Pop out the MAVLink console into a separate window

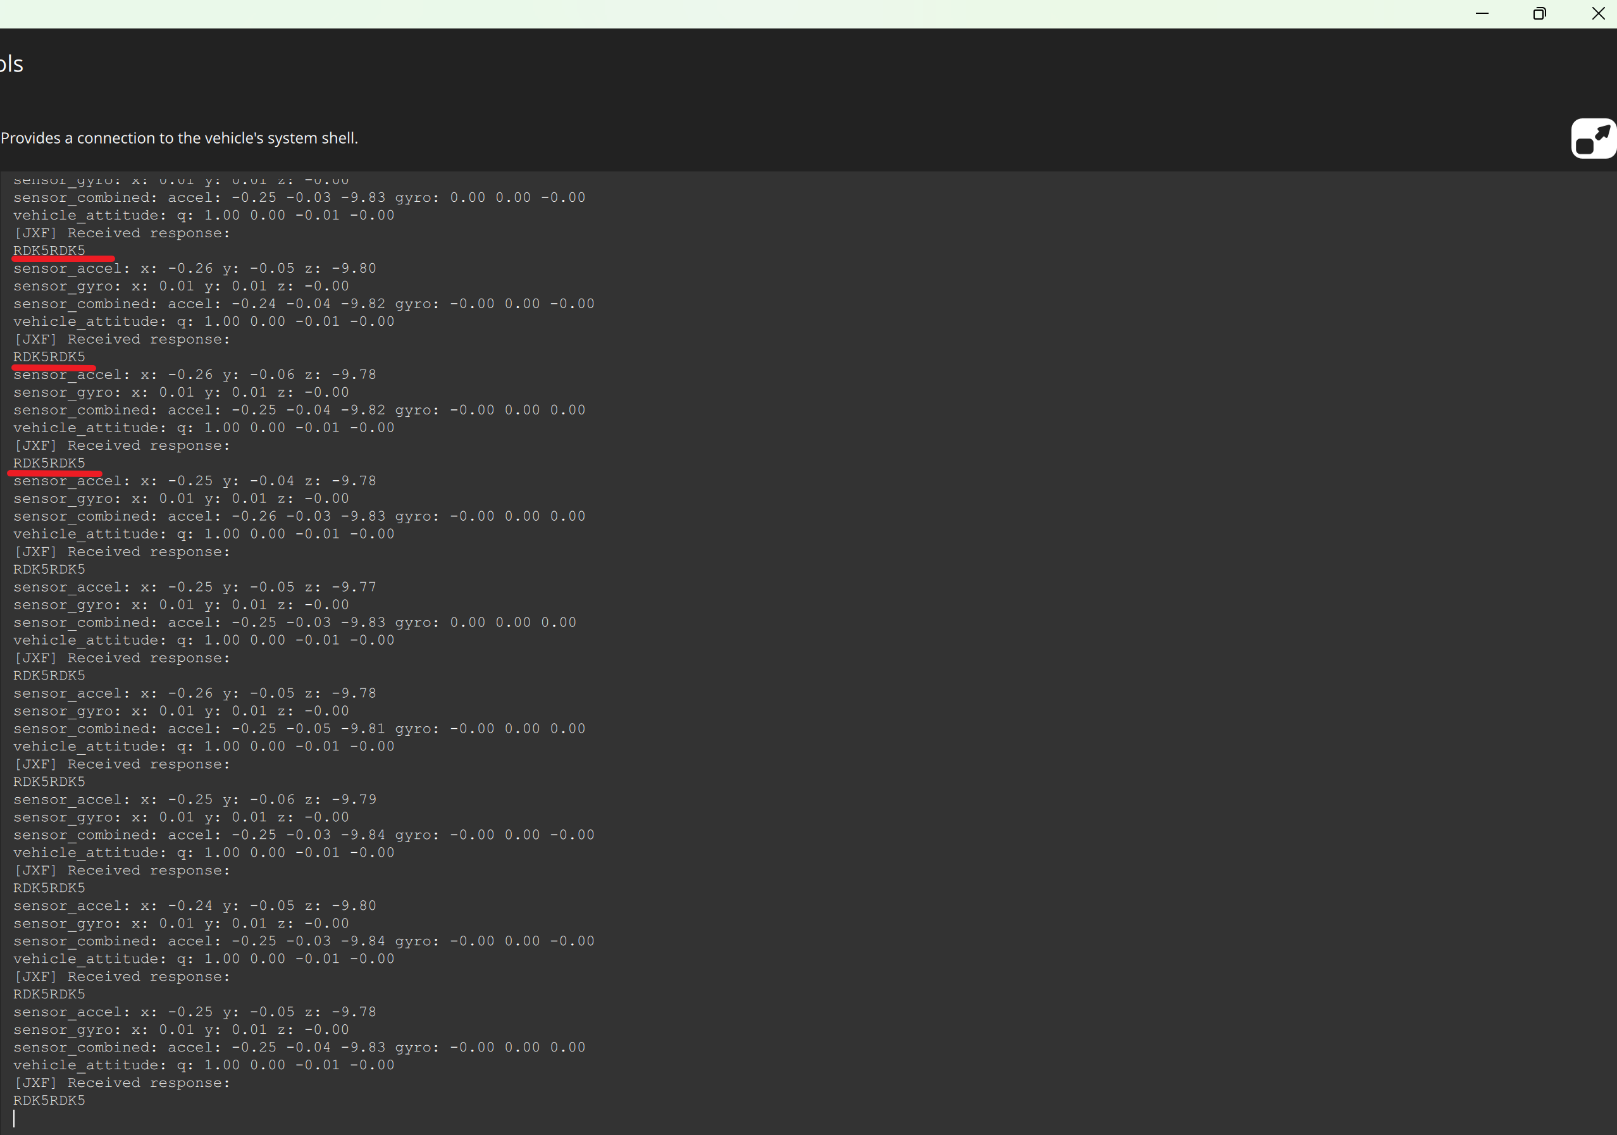point(1593,138)
